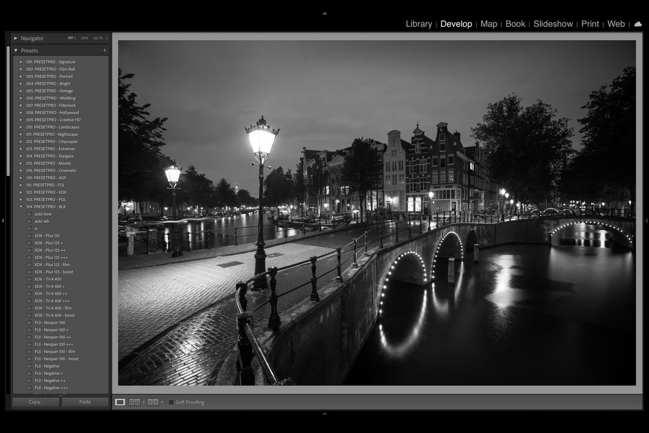Select the 006. PRESETPRO - Wedding folder label

[51, 98]
